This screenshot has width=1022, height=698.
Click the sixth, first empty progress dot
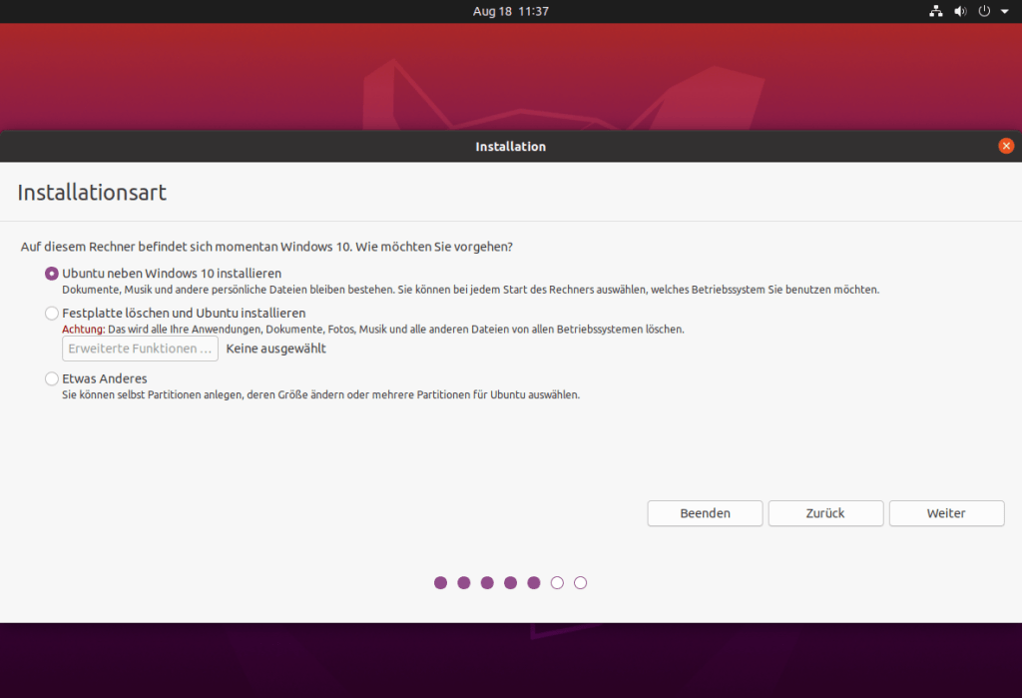click(x=557, y=583)
